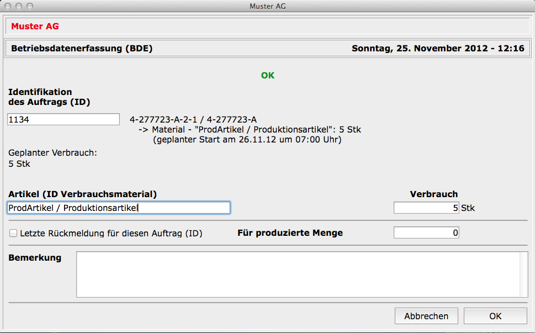Focus the Auftrag ID field containing 1134

point(63,119)
